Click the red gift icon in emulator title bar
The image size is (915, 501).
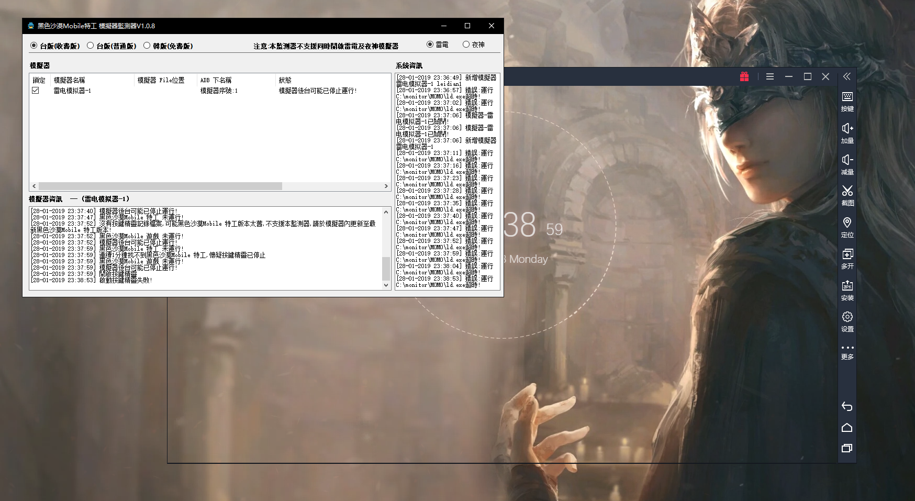point(744,76)
